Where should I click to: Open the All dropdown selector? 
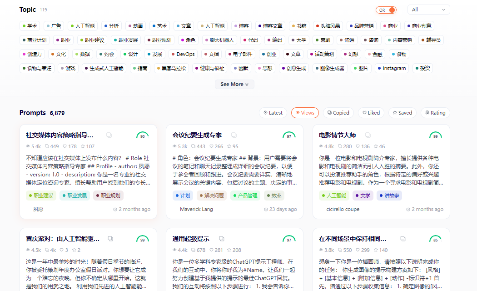coord(428,10)
